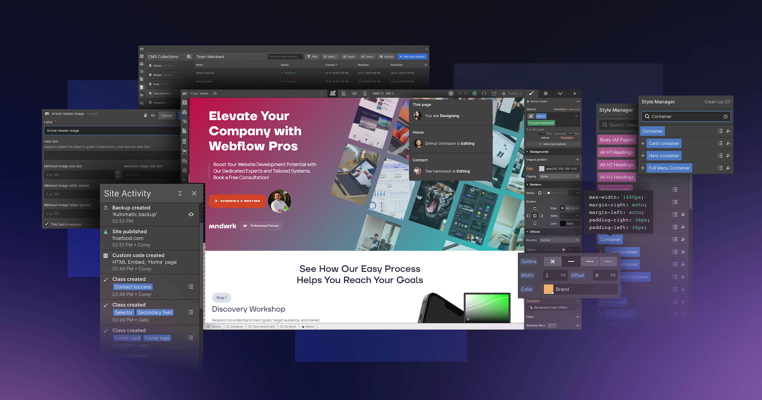Delete the Article Header Image field
The image size is (762, 400).
[145, 115]
